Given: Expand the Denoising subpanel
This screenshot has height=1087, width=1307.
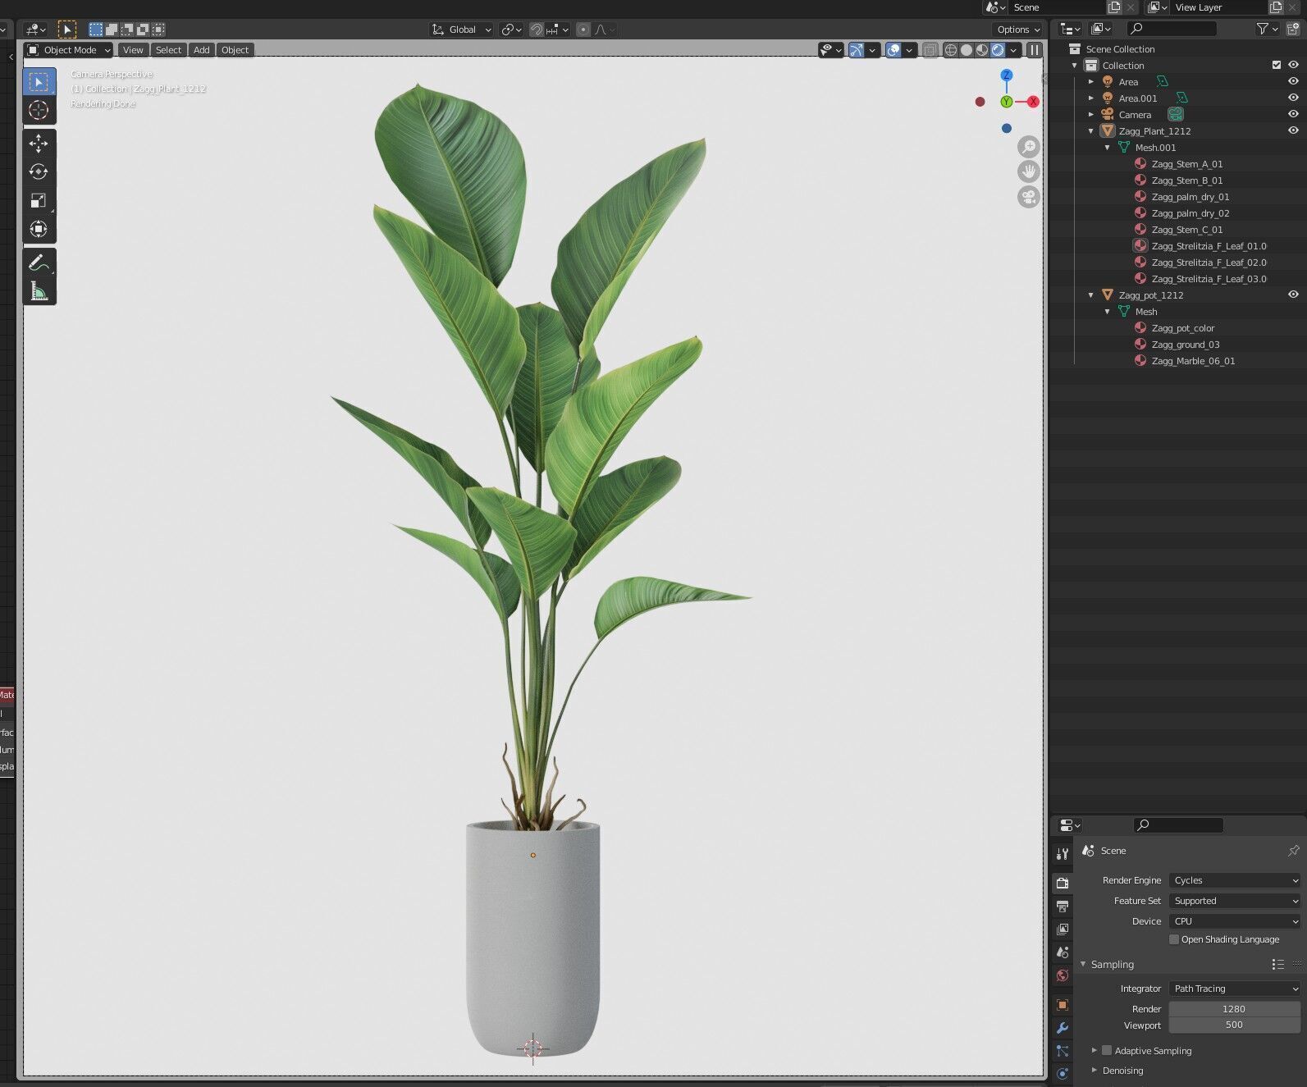Looking at the screenshot, I should coord(1094,1071).
